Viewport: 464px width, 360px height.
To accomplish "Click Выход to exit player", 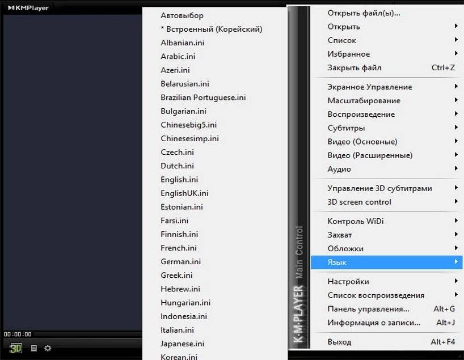I will point(386,342).
